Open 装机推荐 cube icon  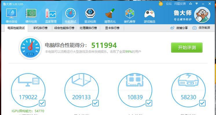pos(129,14)
